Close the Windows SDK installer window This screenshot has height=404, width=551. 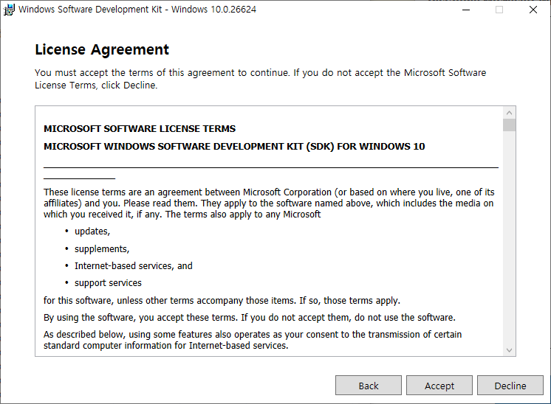pos(533,10)
